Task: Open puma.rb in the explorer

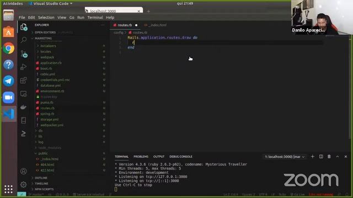Action: pyautogui.click(x=47, y=102)
